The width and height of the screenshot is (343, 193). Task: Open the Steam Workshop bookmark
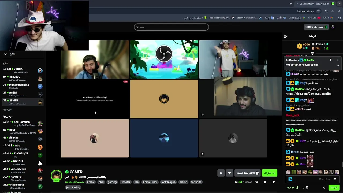[x=249, y=18]
